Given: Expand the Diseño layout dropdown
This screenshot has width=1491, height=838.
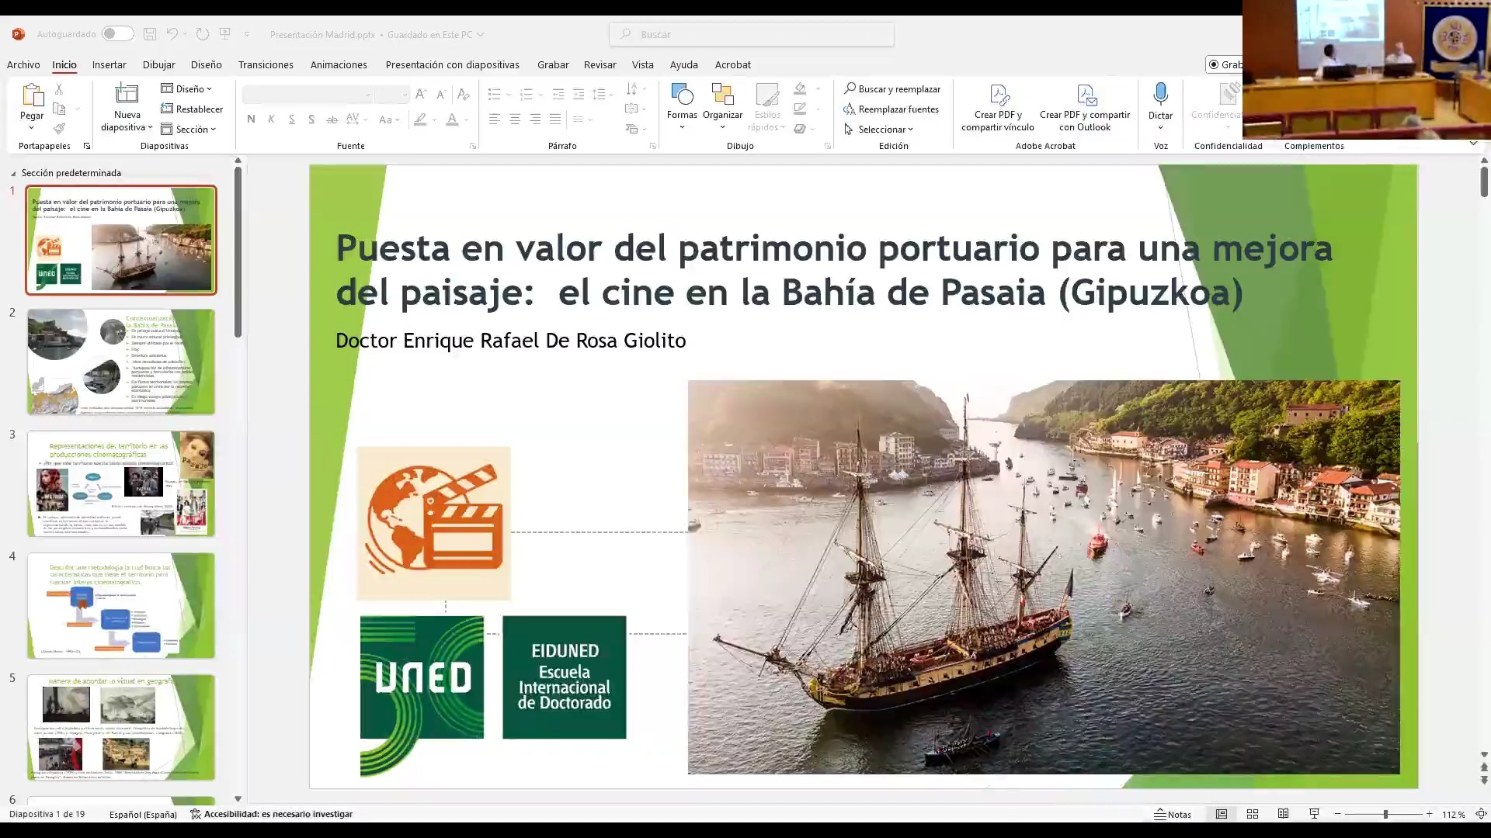Looking at the screenshot, I should click(187, 88).
